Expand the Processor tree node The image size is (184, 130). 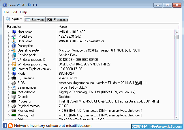coord(9,101)
